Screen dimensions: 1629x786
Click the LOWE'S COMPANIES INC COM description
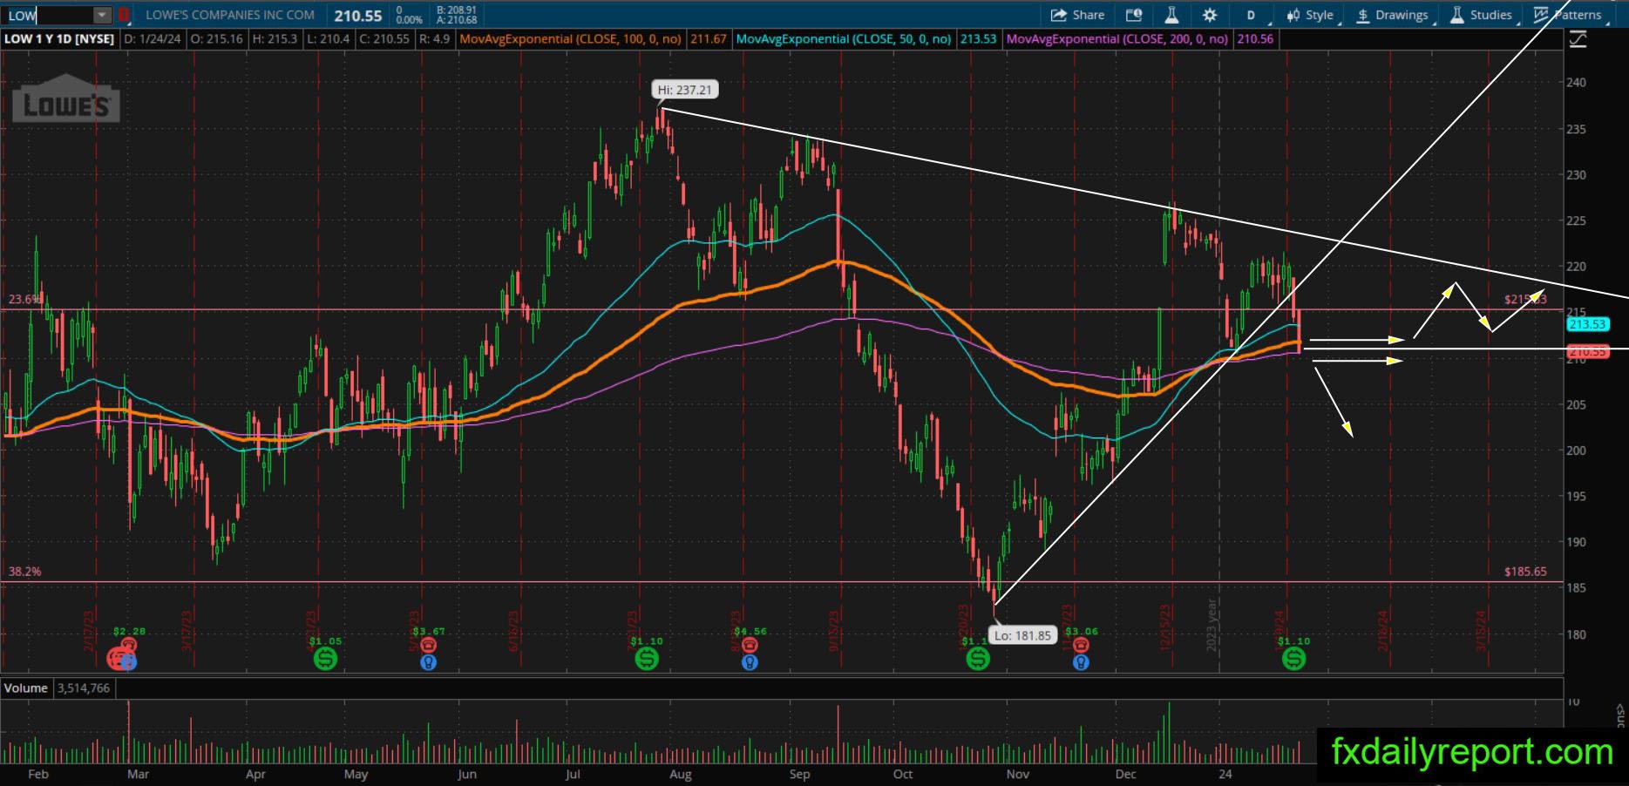pos(230,15)
